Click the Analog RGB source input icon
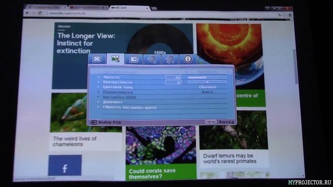Image resolution: width=333 pixels, height=187 pixels. coord(94,123)
